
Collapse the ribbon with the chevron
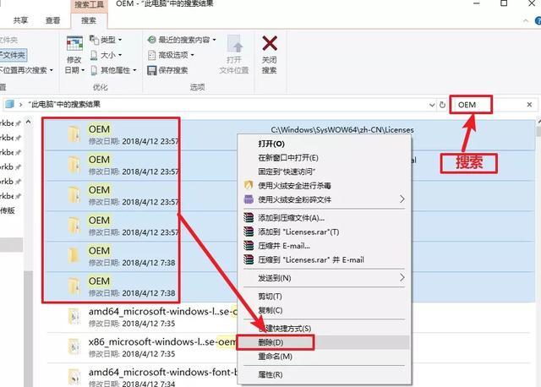pos(526,20)
